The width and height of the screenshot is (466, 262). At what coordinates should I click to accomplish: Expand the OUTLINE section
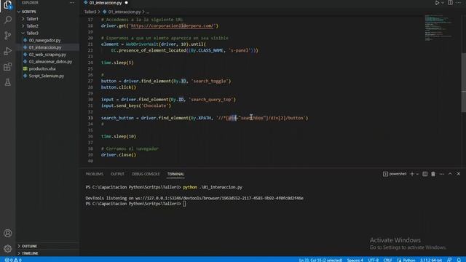click(x=29, y=246)
